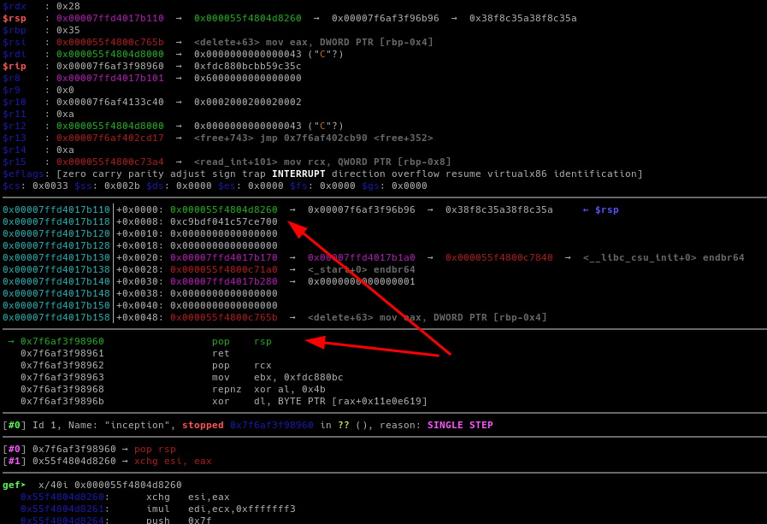Image resolution: width=767 pixels, height=524 pixels.
Task: Click the 'x/40i 0x000055f4804d8260' command text
Action: (x=109, y=486)
